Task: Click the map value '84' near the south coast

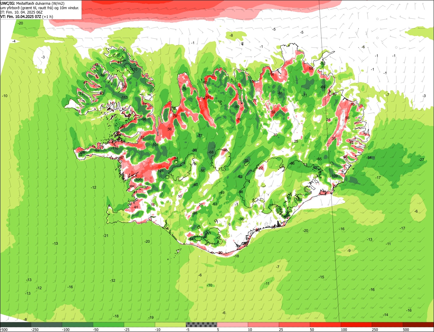Action: (192, 239)
